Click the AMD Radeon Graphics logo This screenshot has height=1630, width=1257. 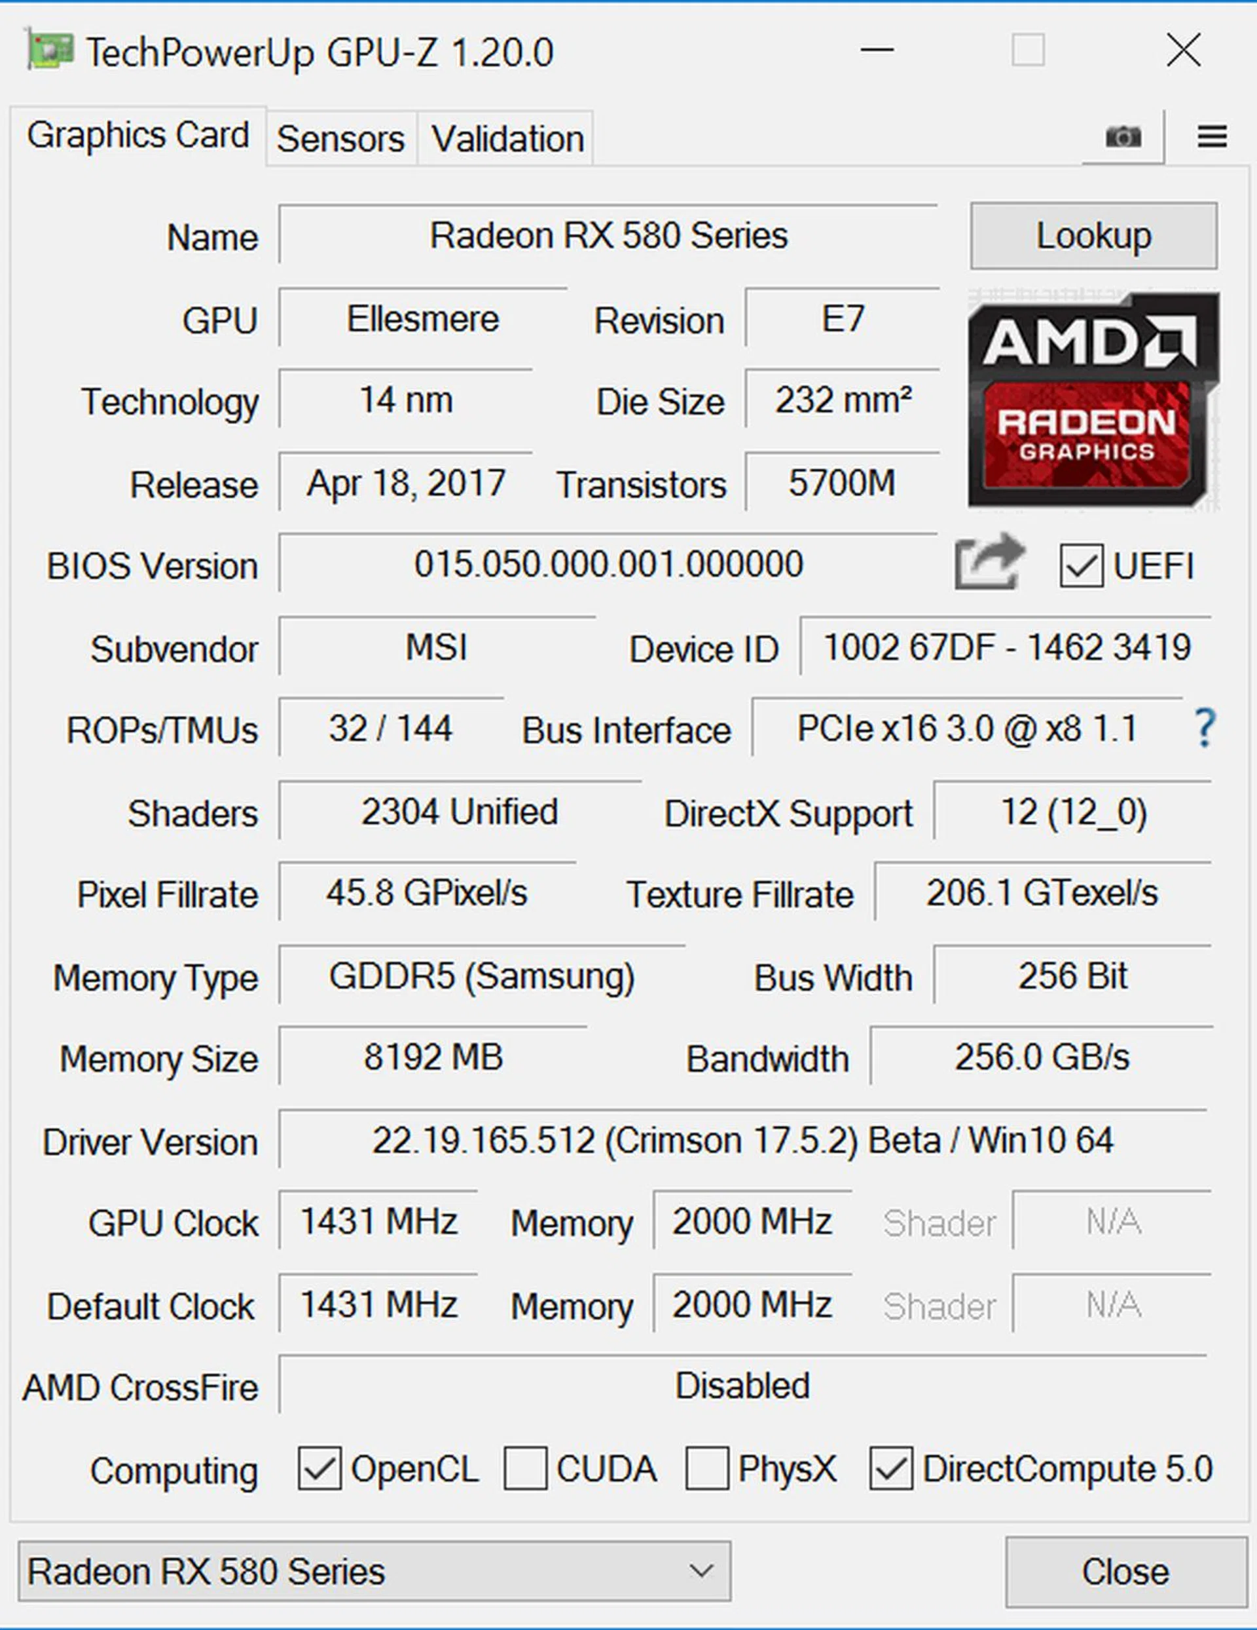pos(1093,399)
